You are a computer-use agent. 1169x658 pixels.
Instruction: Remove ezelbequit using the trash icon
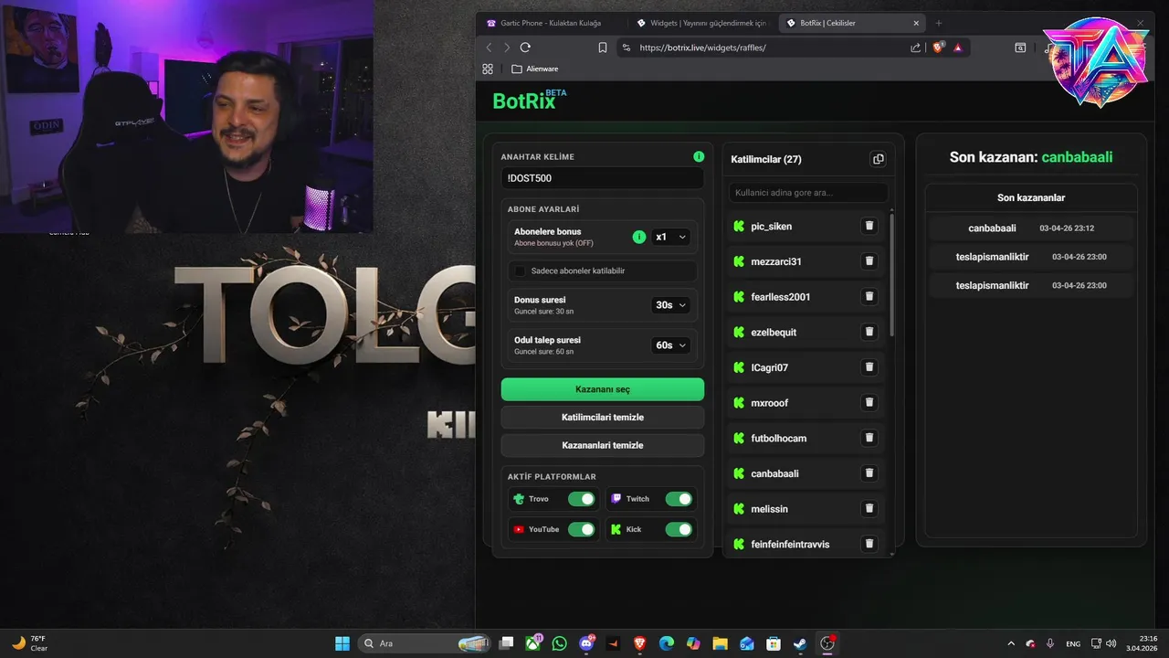click(x=869, y=332)
